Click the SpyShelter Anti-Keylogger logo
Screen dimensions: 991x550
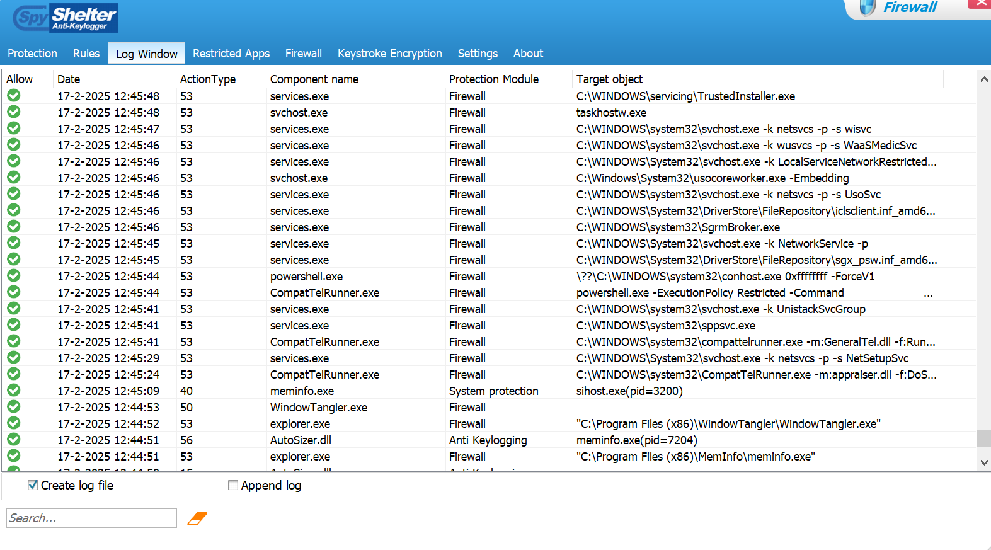pos(66,18)
